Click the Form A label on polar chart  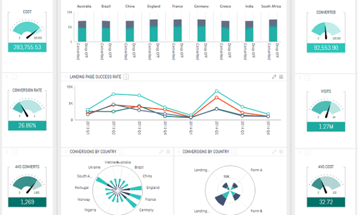point(256,170)
